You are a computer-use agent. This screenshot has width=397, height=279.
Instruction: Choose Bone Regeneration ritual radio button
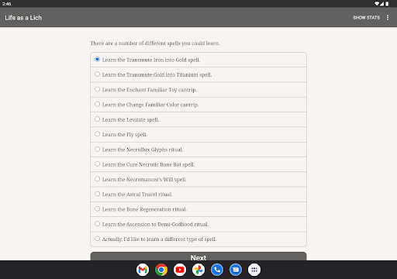[97, 208]
